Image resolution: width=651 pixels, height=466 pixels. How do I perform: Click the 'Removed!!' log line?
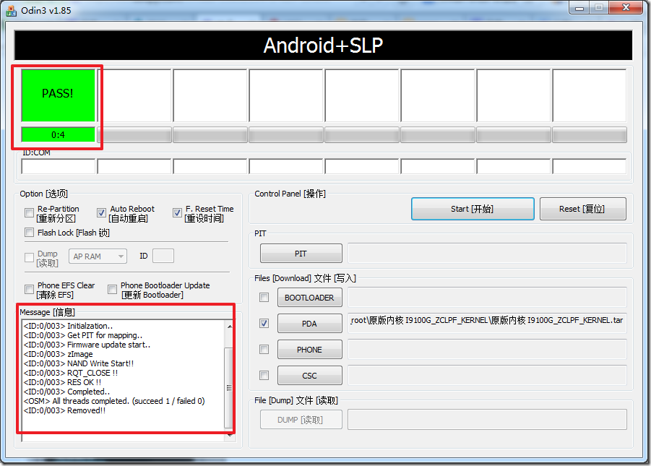64,411
